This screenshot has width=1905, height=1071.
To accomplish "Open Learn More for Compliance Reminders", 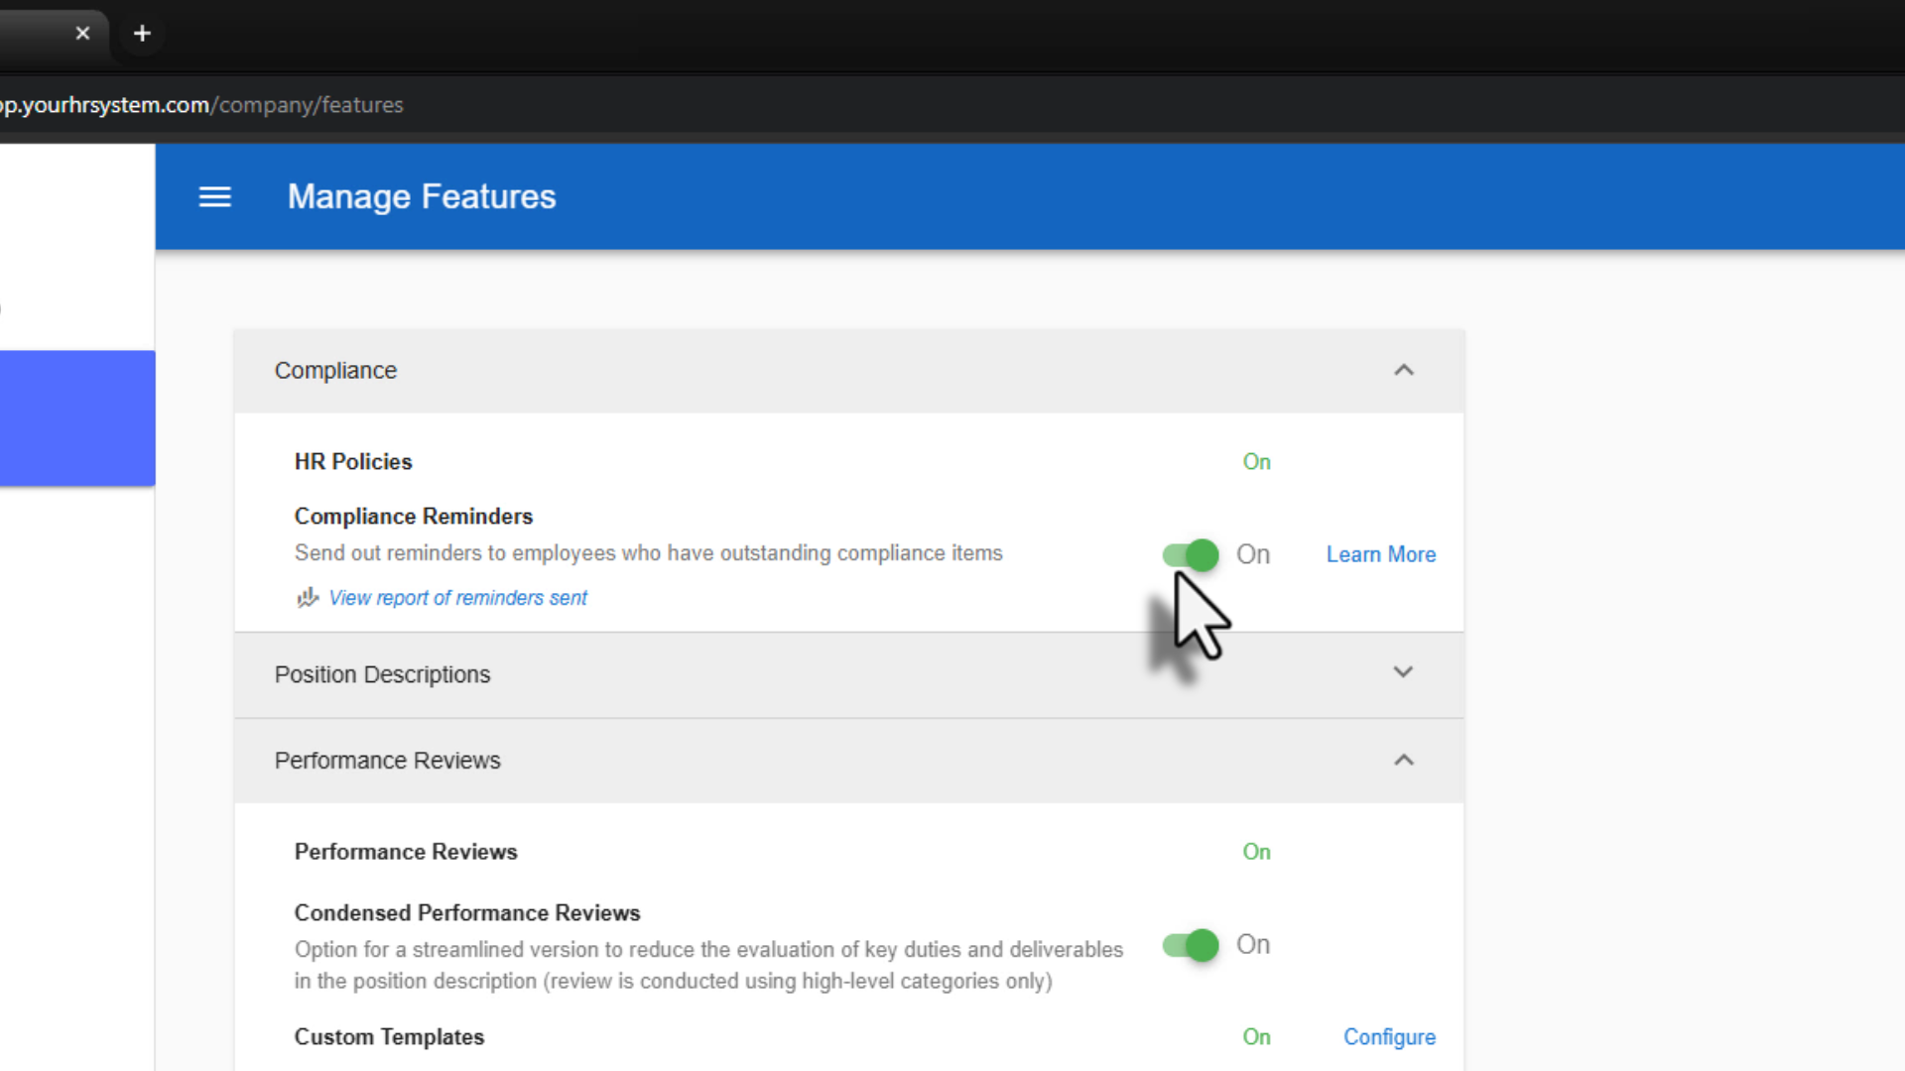I will pos(1380,555).
